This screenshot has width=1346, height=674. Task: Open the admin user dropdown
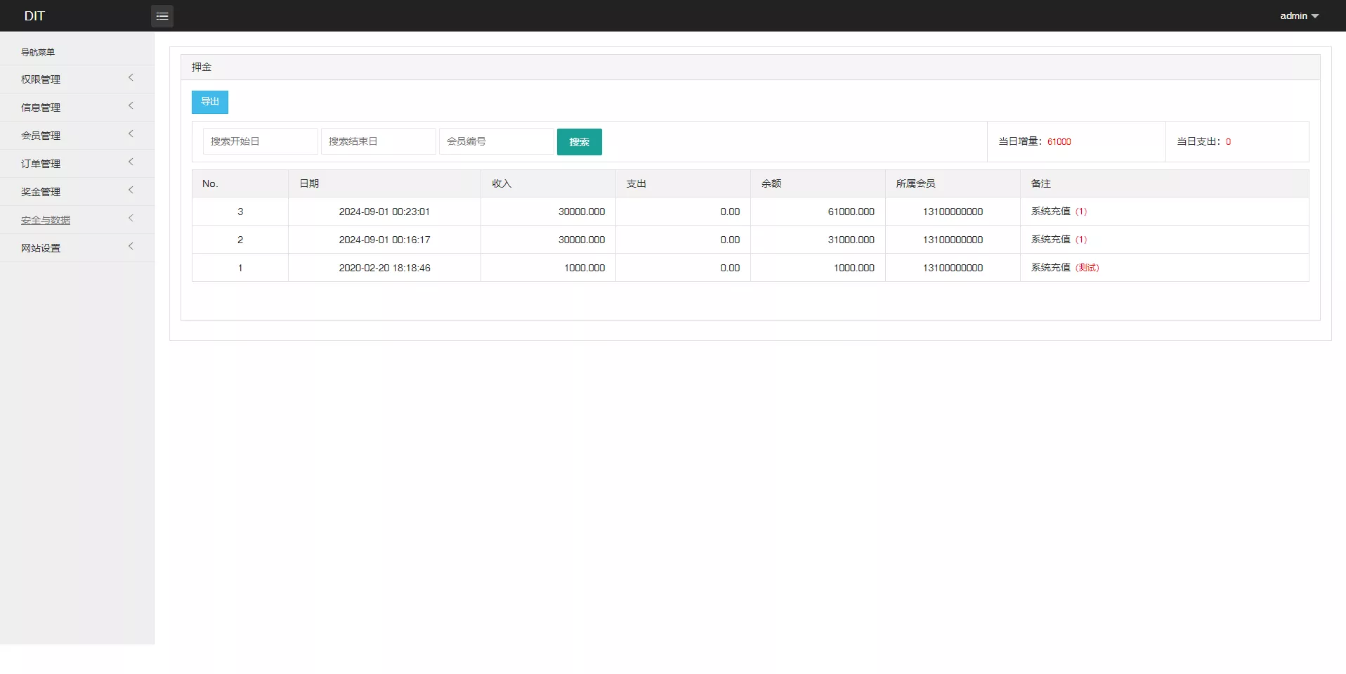(x=1298, y=16)
